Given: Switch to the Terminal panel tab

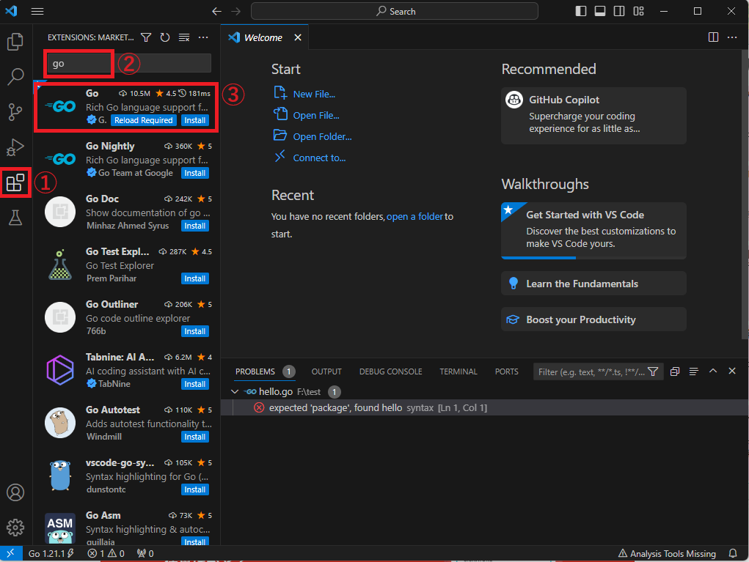Looking at the screenshot, I should point(458,371).
